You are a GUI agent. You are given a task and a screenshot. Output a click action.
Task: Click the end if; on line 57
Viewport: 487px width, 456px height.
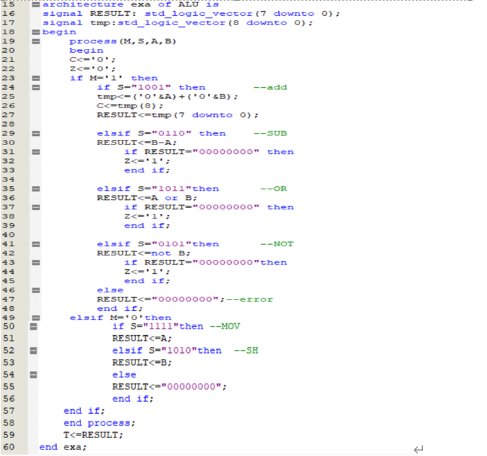(84, 411)
